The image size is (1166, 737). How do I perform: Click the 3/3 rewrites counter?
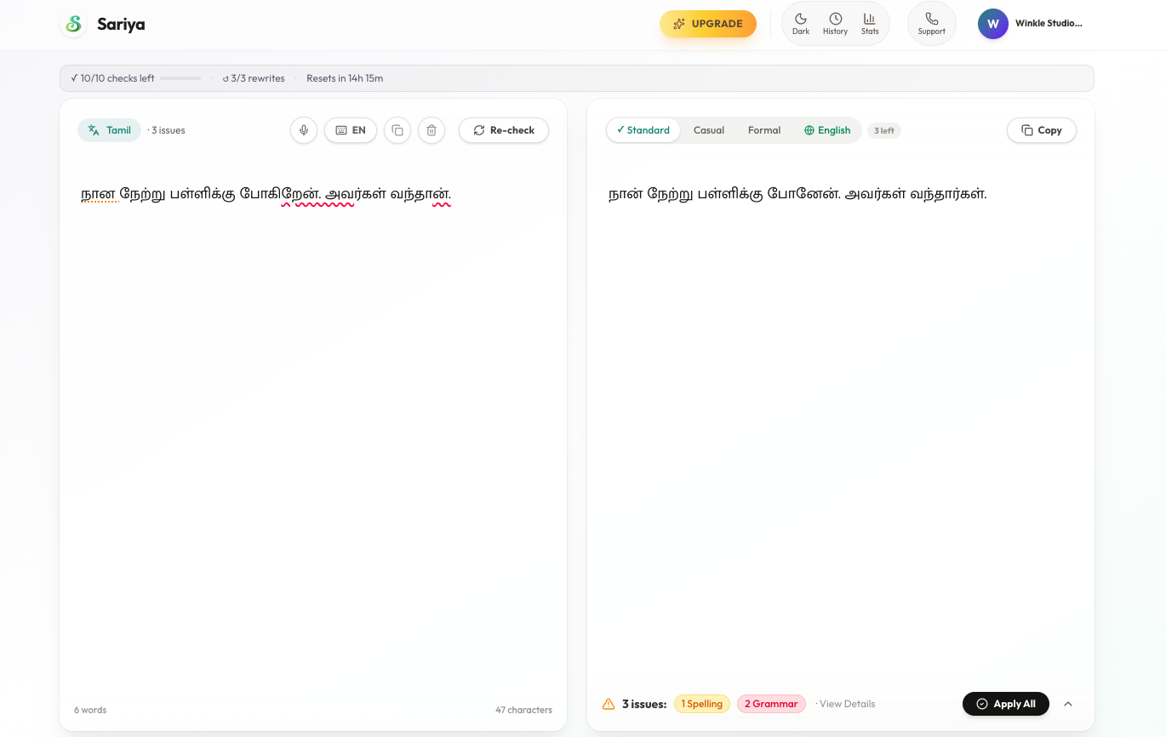(254, 78)
